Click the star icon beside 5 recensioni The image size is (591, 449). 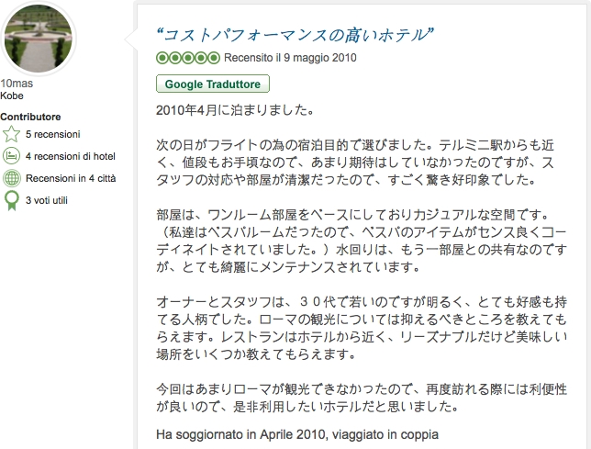click(x=12, y=134)
